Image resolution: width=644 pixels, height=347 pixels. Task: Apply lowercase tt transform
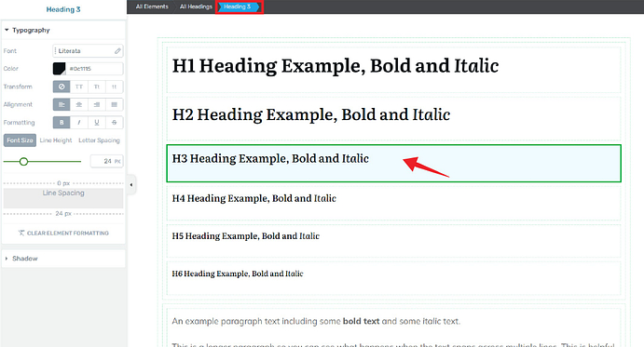(x=115, y=87)
